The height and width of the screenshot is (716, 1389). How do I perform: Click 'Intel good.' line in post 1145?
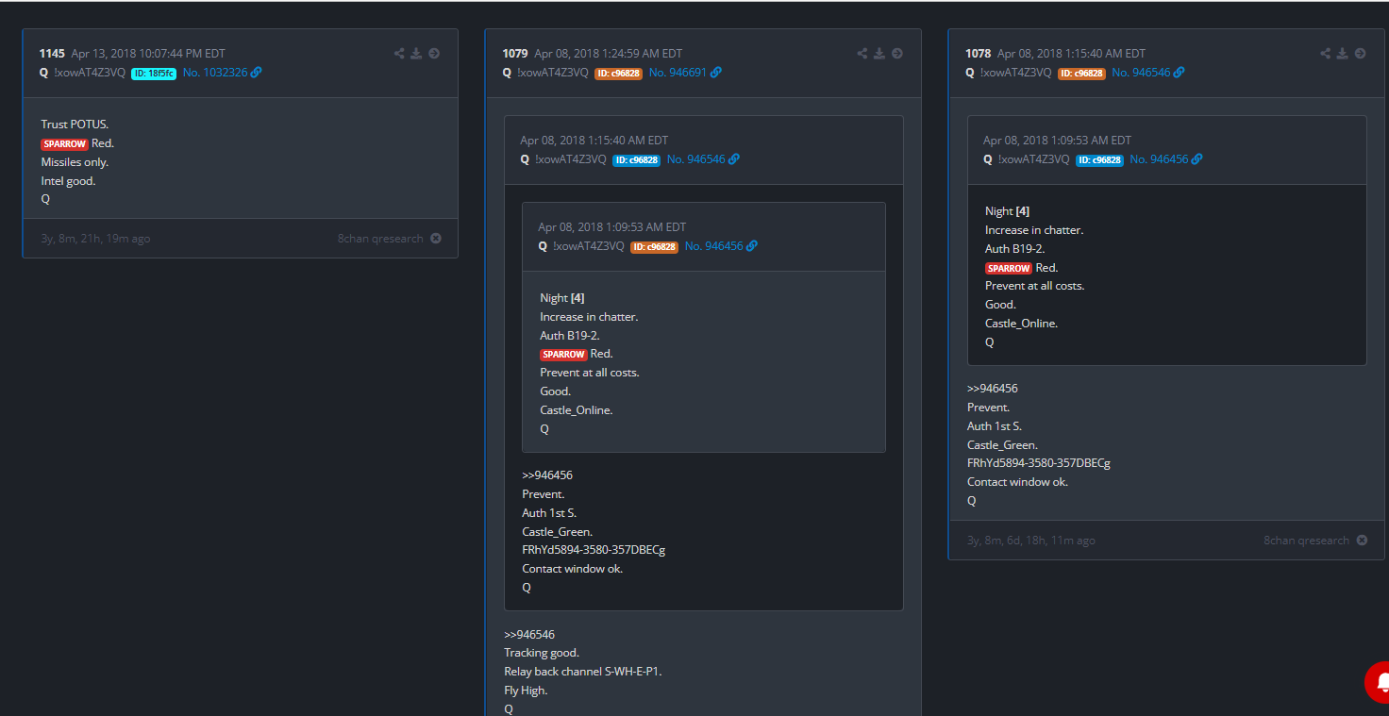pyautogui.click(x=68, y=181)
